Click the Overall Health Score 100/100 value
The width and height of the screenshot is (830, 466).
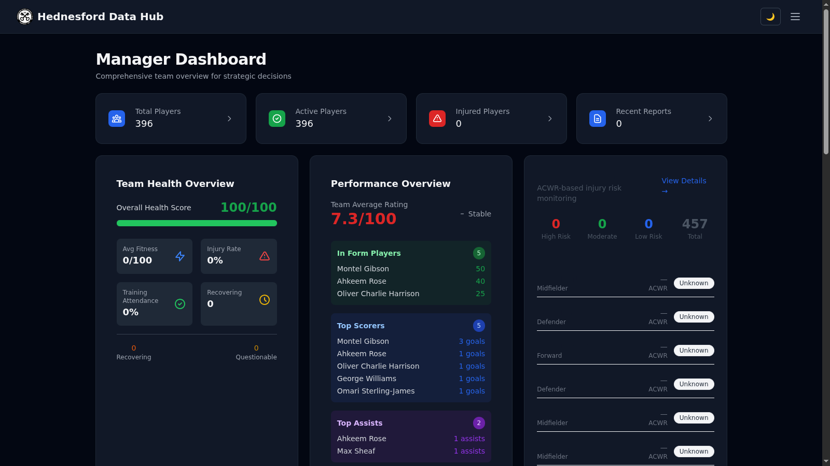click(248, 208)
